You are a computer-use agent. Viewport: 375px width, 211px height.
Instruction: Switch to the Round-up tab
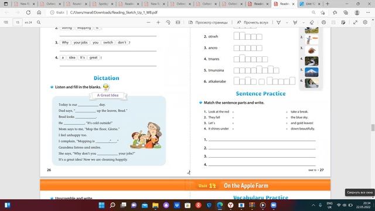[x=77, y=4]
